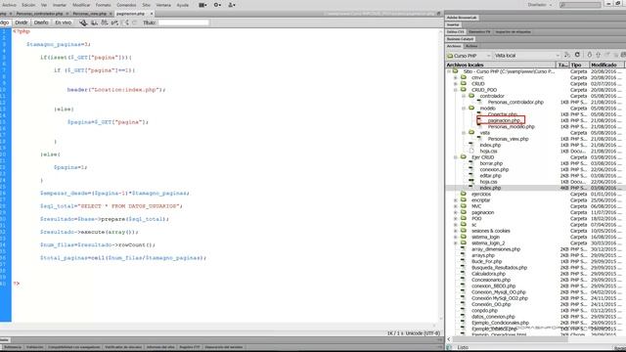
Task: Expand the CRUD folder
Action: (456, 84)
